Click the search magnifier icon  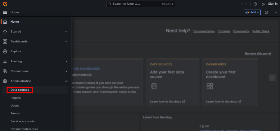[110, 4]
